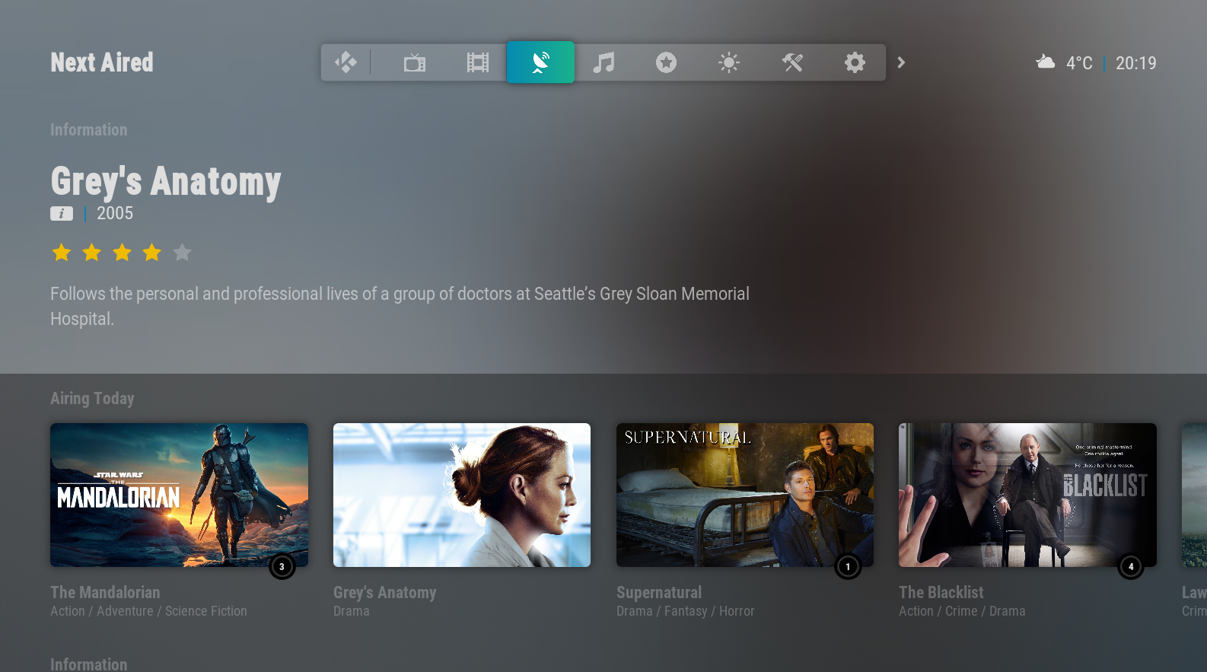Open the tools hammer and wrench icon
Viewport: 1207px width, 672px height.
point(792,62)
